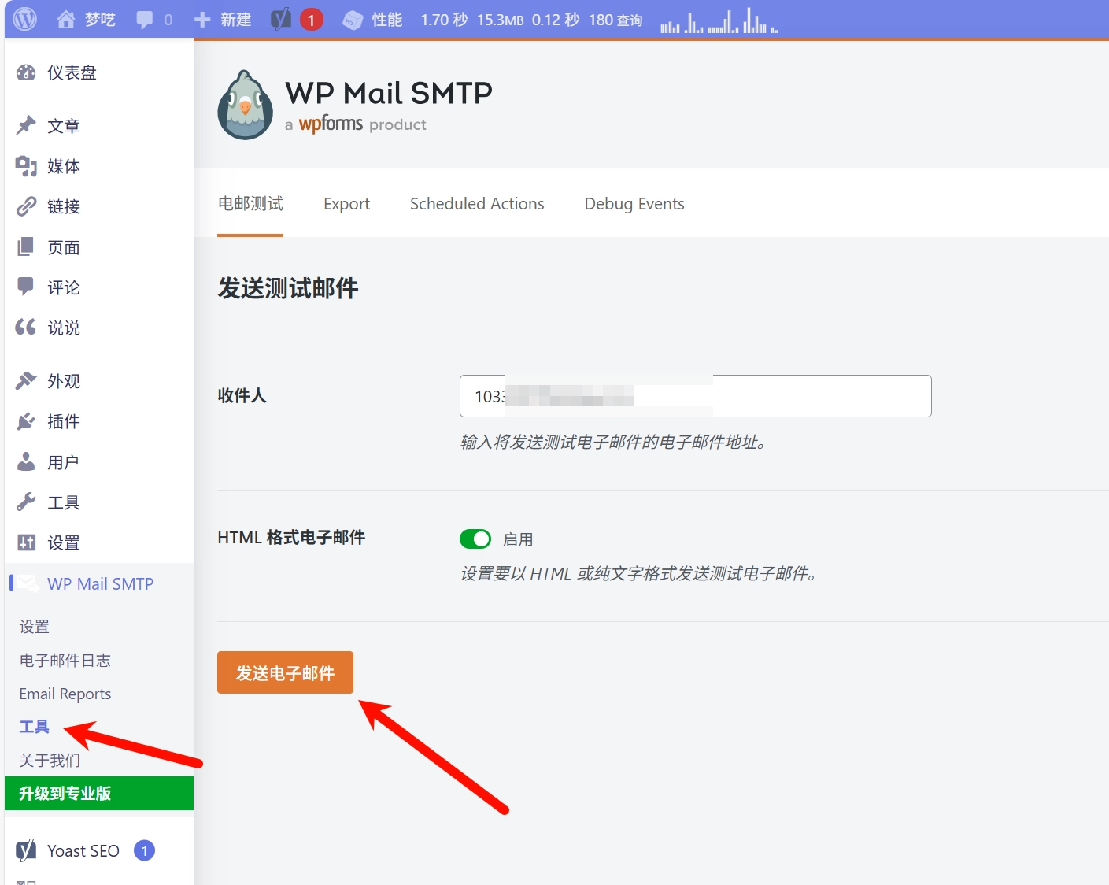The width and height of the screenshot is (1109, 885).
Task: Click the 新建 text in admin bar
Action: [x=235, y=20]
